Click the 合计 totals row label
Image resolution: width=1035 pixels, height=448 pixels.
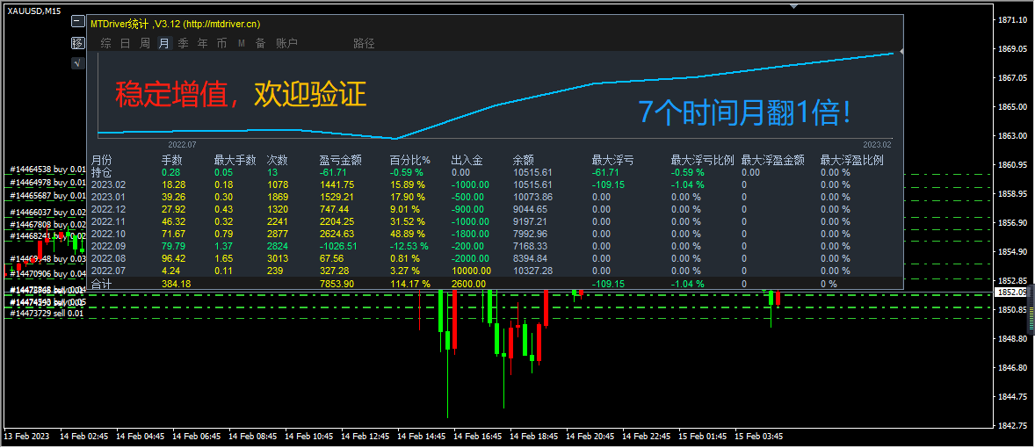pyautogui.click(x=102, y=284)
